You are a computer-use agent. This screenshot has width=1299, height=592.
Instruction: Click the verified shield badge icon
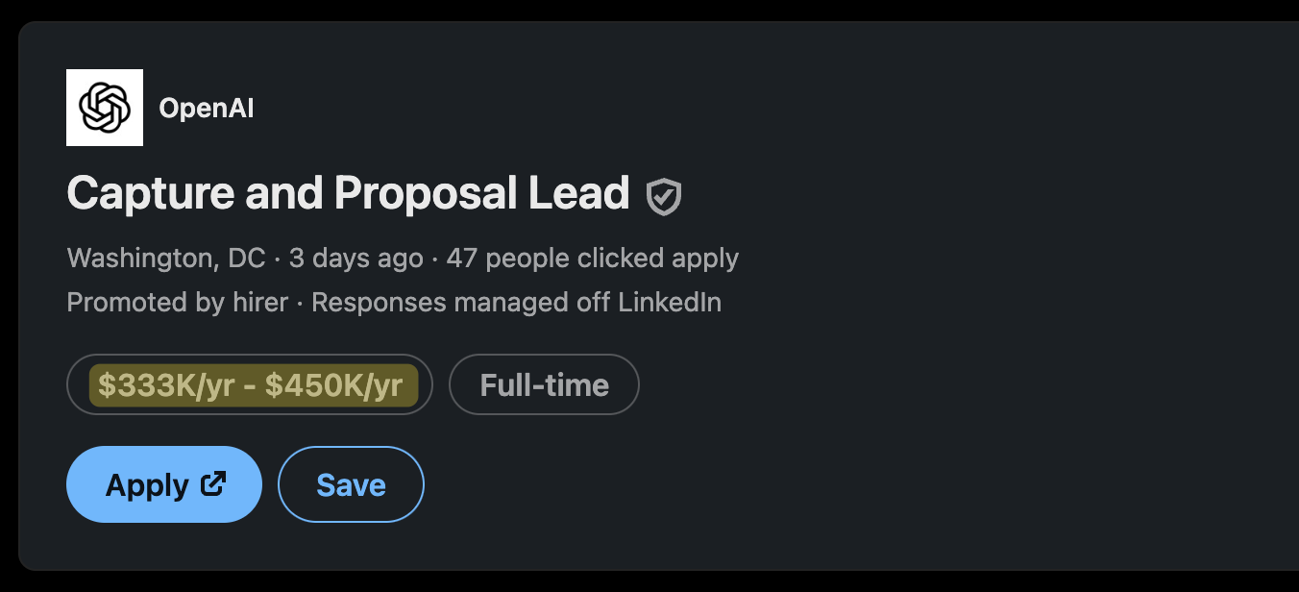(664, 196)
